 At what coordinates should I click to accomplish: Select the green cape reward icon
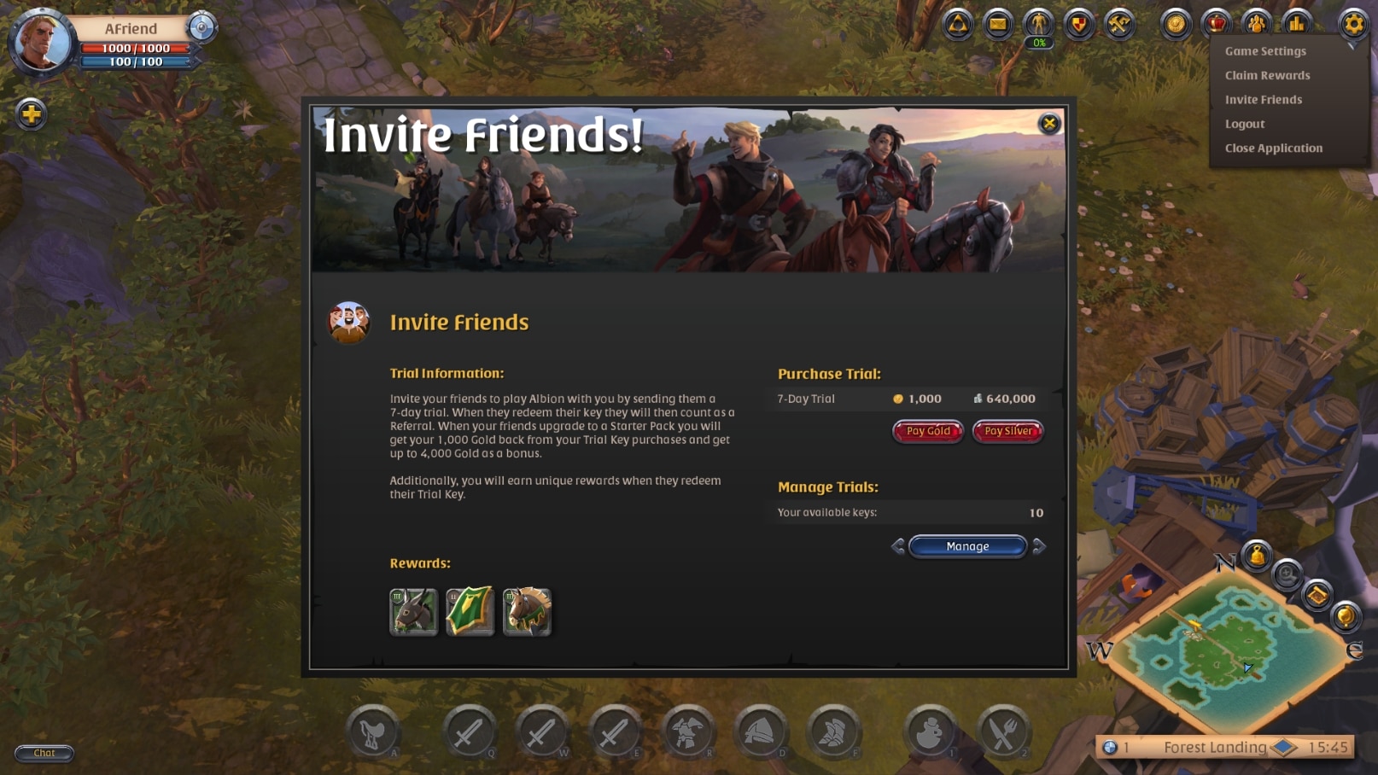coord(470,611)
